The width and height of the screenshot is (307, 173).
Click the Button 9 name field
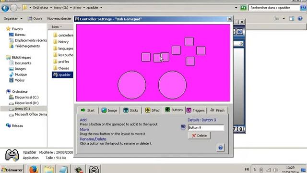pyautogui.click(x=206, y=127)
